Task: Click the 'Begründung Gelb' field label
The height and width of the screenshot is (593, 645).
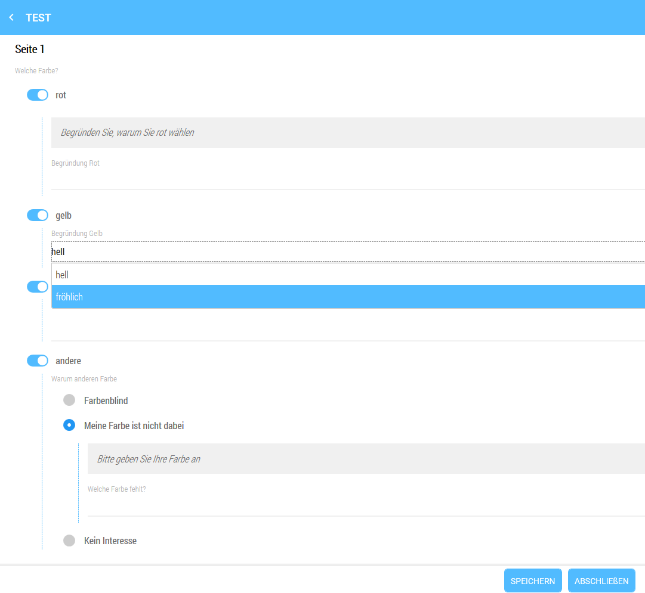Action: pos(77,234)
